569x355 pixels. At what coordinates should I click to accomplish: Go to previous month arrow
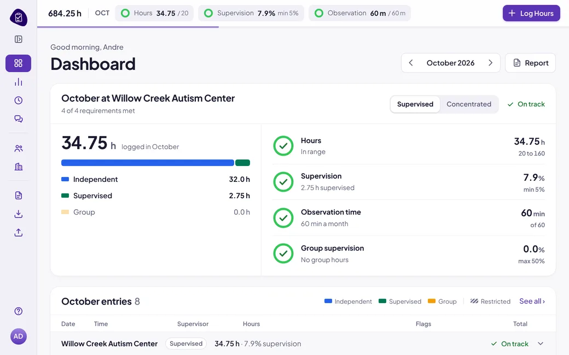tap(411, 63)
